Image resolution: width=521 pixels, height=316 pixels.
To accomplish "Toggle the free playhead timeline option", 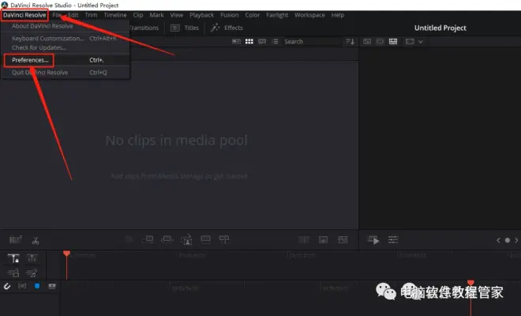I will pyautogui.click(x=32, y=258).
